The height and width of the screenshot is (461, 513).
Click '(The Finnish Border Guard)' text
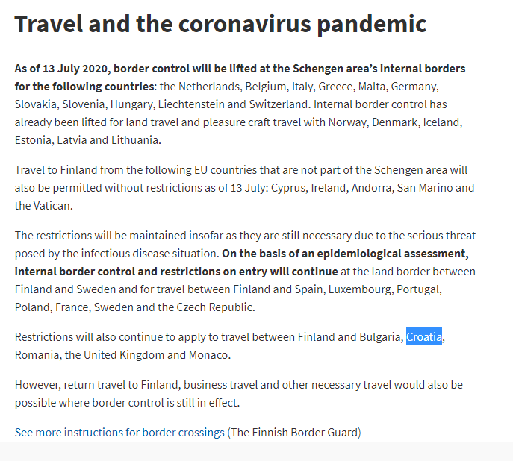pyautogui.click(x=294, y=432)
